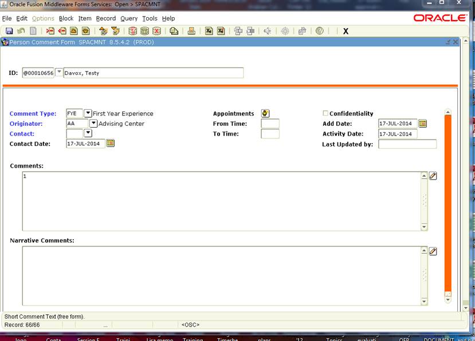Click the Cancel Query toolbar icon
The width and height of the screenshot is (475, 341).
pos(156,31)
